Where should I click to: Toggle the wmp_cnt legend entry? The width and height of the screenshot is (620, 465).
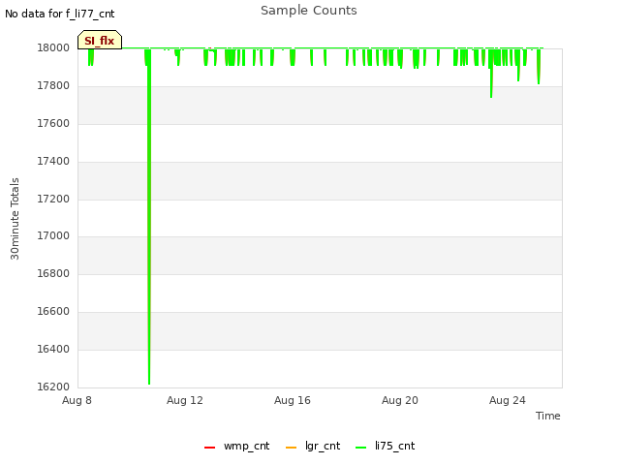pos(236,446)
